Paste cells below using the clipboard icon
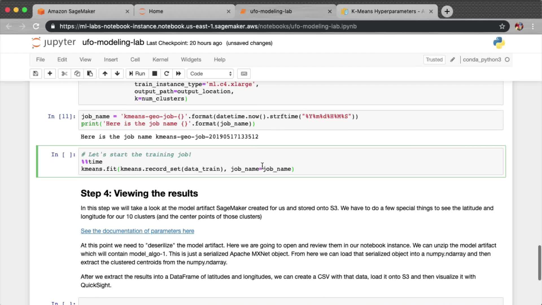This screenshot has height=305, width=542. 90,74
